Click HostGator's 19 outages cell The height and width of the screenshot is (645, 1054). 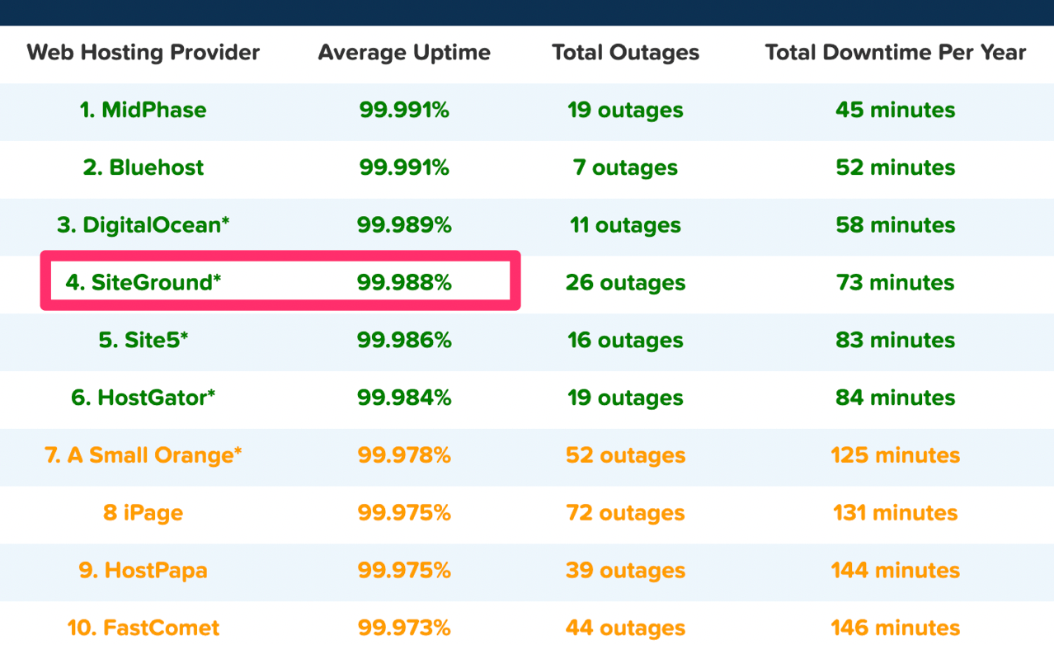625,398
